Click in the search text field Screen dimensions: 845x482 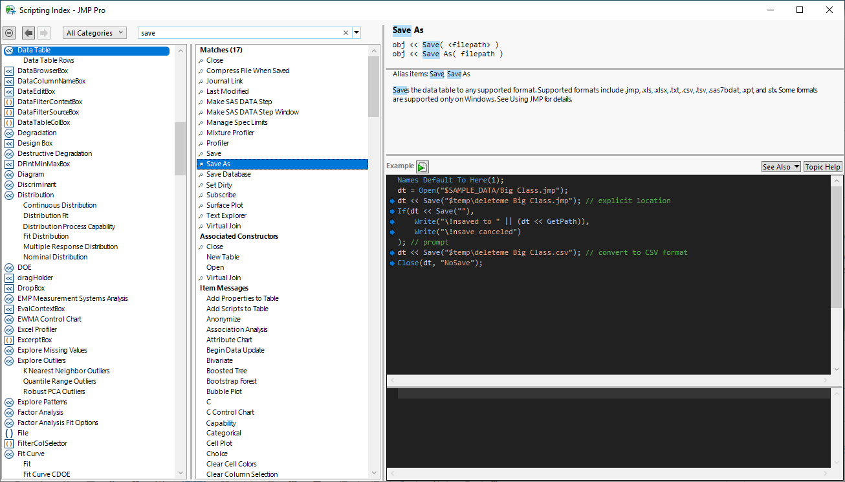coord(239,33)
